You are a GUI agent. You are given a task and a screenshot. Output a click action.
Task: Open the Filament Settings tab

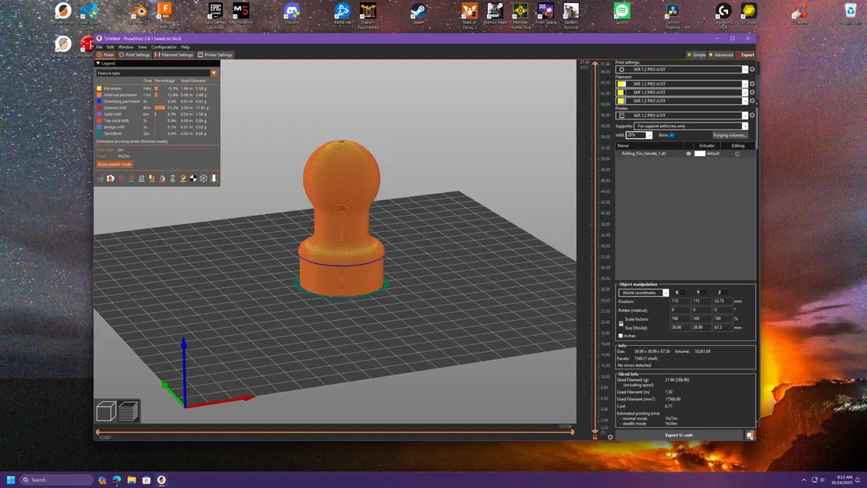[173, 55]
